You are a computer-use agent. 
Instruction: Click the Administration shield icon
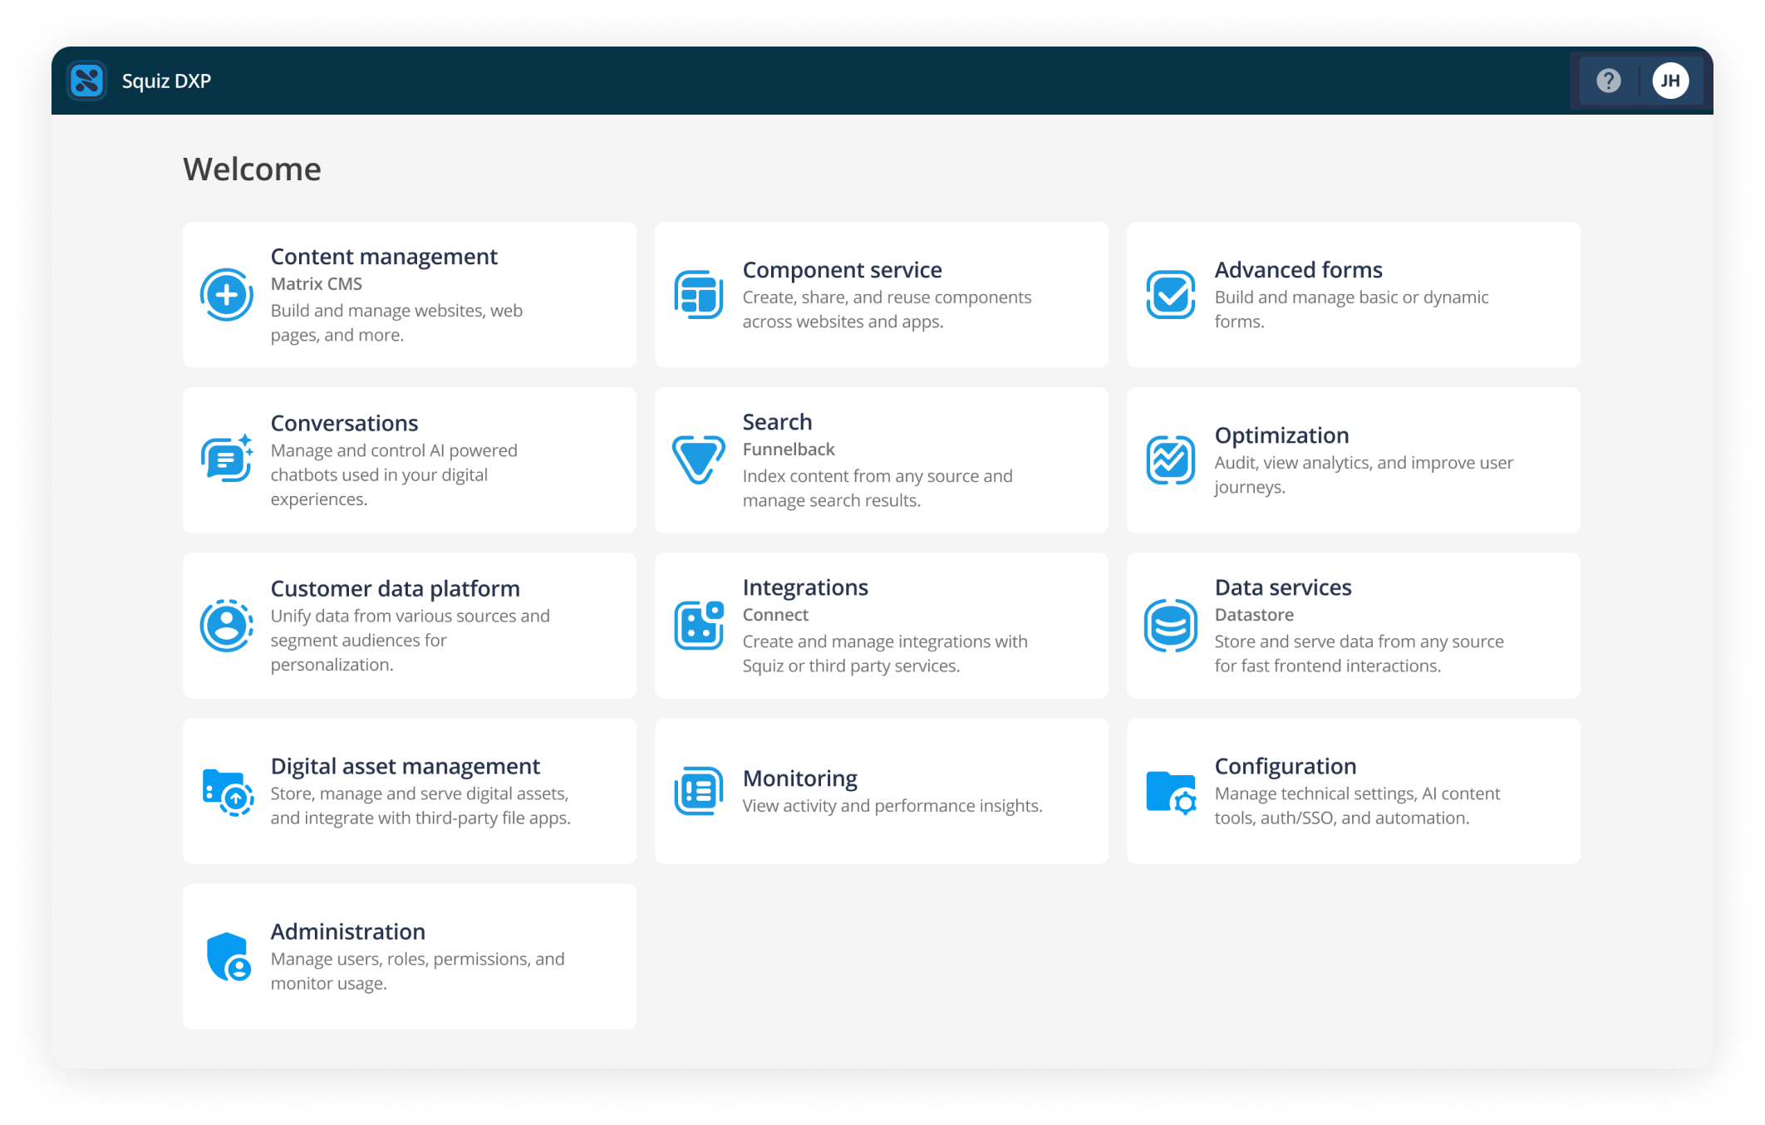[x=228, y=956]
